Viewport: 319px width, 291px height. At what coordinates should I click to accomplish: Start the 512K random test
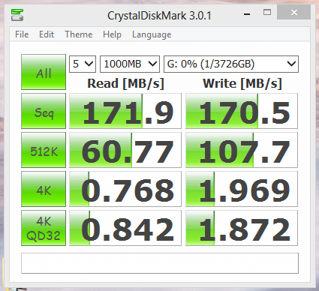click(x=44, y=150)
